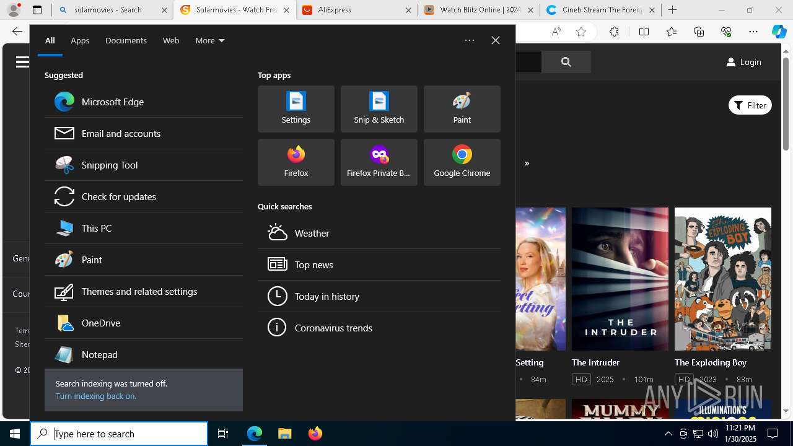Open Edge tab actions menu
This screenshot has width=793, height=446.
pos(37,10)
